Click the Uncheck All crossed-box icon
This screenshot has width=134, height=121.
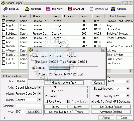click(x=91, y=9)
